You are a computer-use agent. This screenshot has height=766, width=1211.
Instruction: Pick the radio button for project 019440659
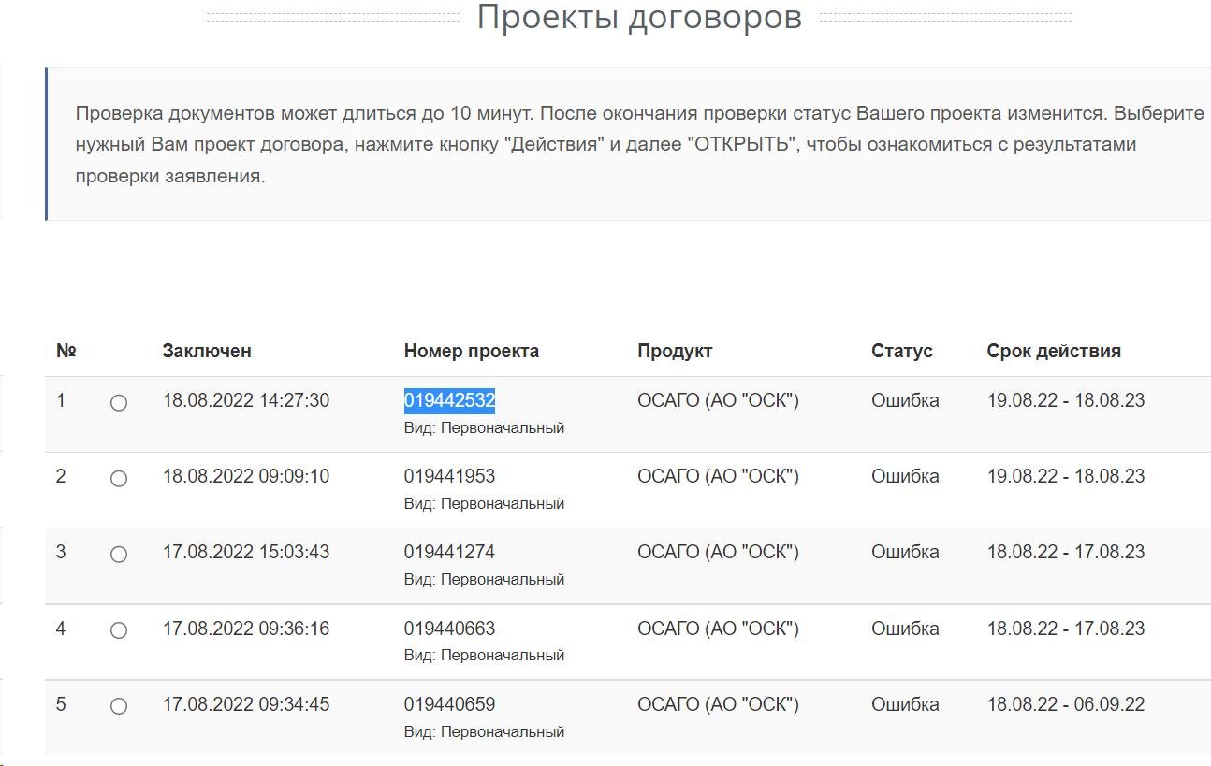pyautogui.click(x=119, y=706)
